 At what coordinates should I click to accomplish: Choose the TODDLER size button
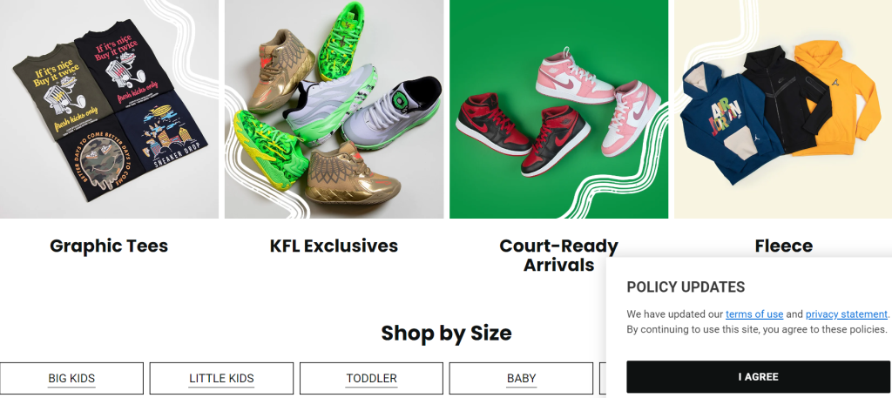tap(371, 379)
